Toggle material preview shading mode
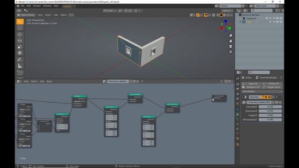The image size is (299, 168). coord(225,15)
